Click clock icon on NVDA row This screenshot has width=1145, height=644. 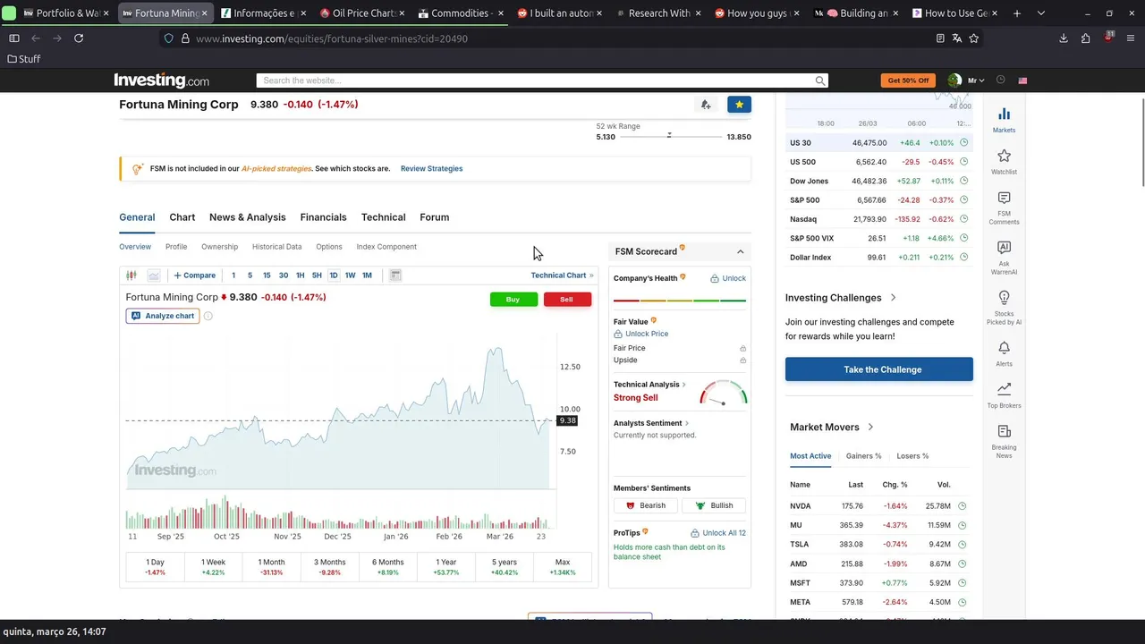pyautogui.click(x=963, y=506)
